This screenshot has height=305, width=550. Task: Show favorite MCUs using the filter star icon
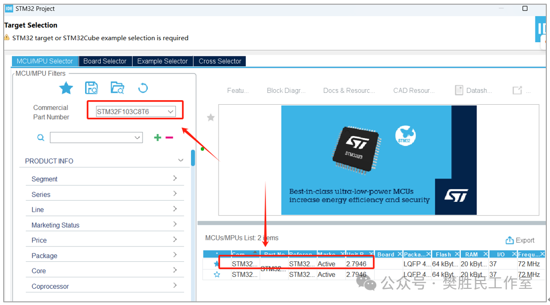[66, 88]
